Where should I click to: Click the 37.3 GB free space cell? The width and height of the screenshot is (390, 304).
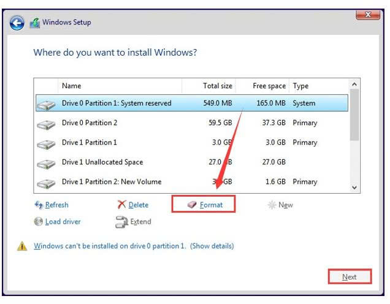point(273,123)
